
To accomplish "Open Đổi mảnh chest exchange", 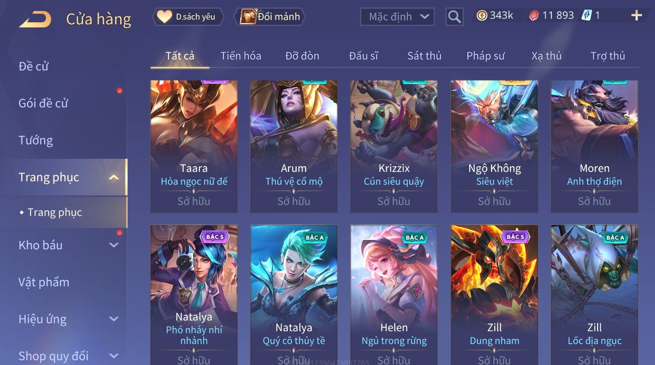I will (270, 17).
